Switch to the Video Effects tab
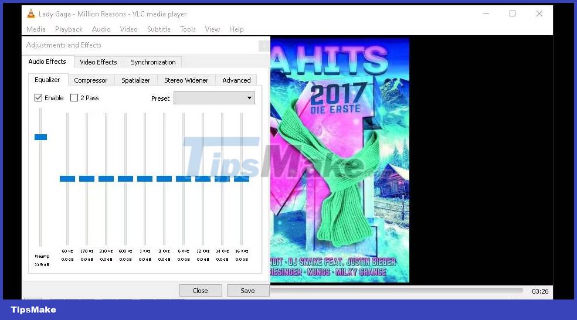The height and width of the screenshot is (320, 577). tap(99, 62)
